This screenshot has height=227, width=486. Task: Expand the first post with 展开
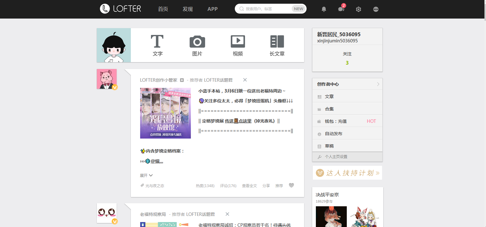coord(146,175)
